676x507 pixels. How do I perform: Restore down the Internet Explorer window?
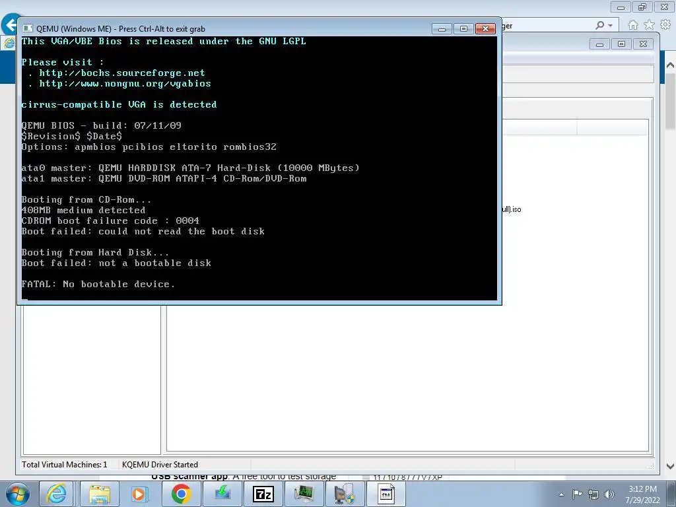tap(642, 7)
